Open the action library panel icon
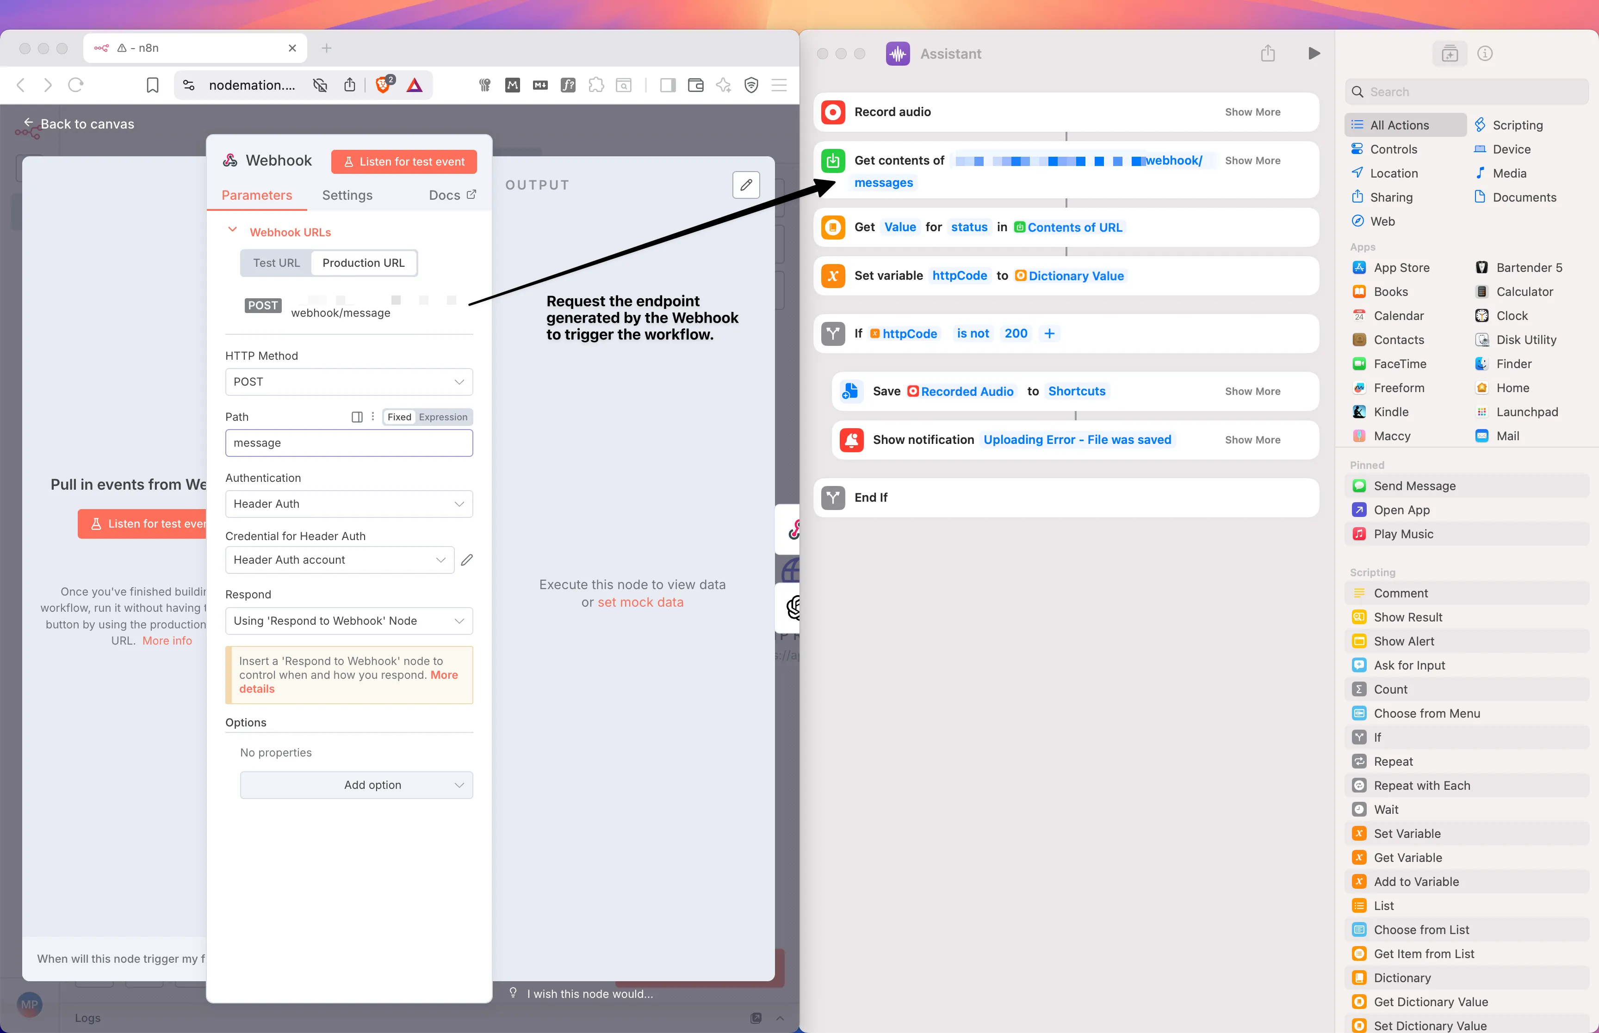The image size is (1599, 1033). click(x=1450, y=54)
